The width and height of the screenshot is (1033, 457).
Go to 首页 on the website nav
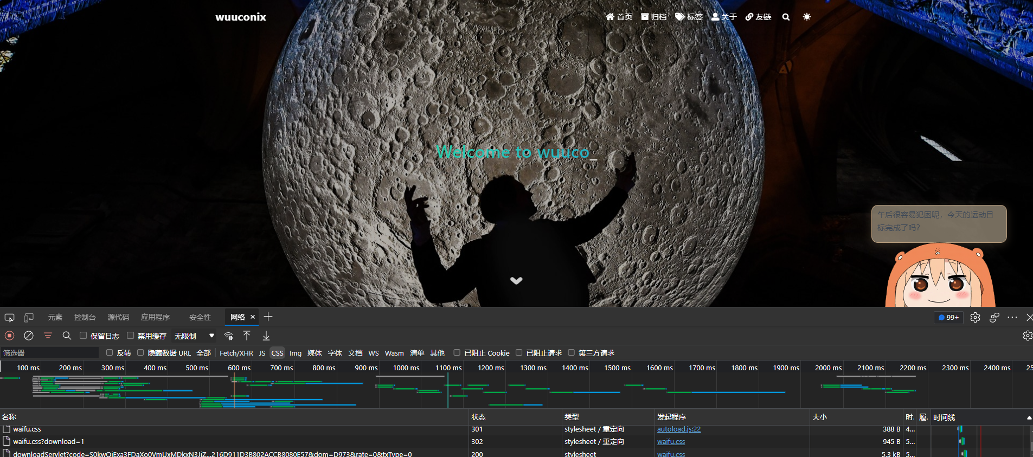point(619,17)
